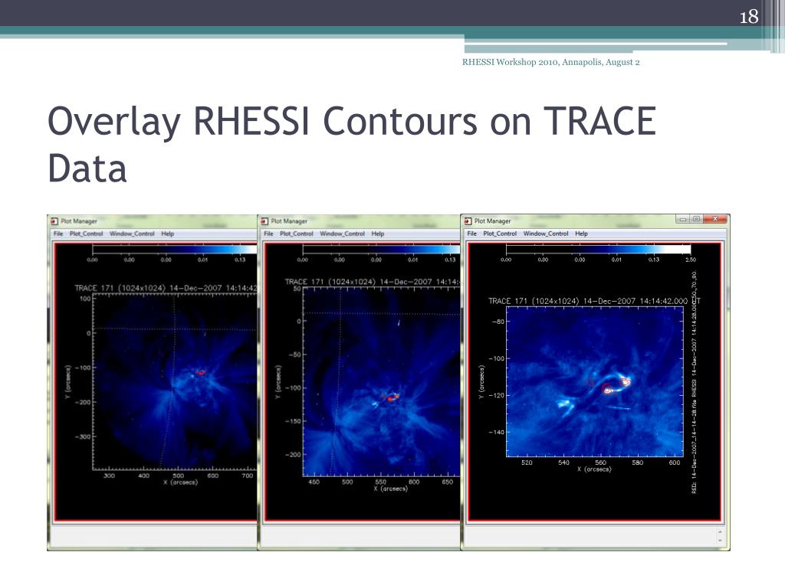Click the app icon of right Plot Manager window
785x588 pixels.
point(468,221)
